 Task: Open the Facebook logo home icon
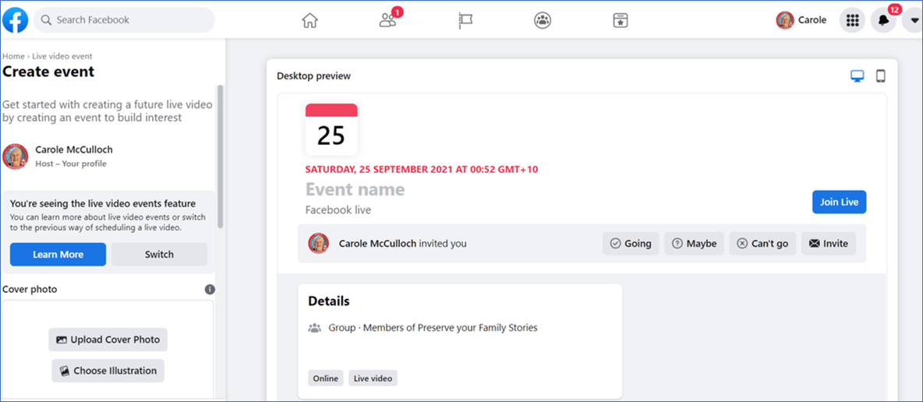coord(16,20)
